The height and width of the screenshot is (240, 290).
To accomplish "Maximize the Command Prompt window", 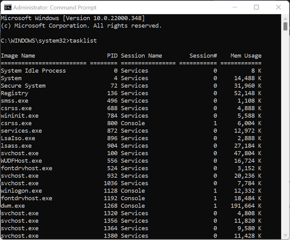I will (x=256, y=7).
